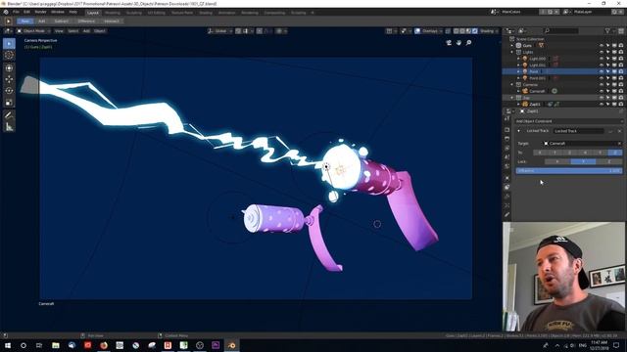Open the Edit menu
This screenshot has width=627, height=352.
pos(26,12)
